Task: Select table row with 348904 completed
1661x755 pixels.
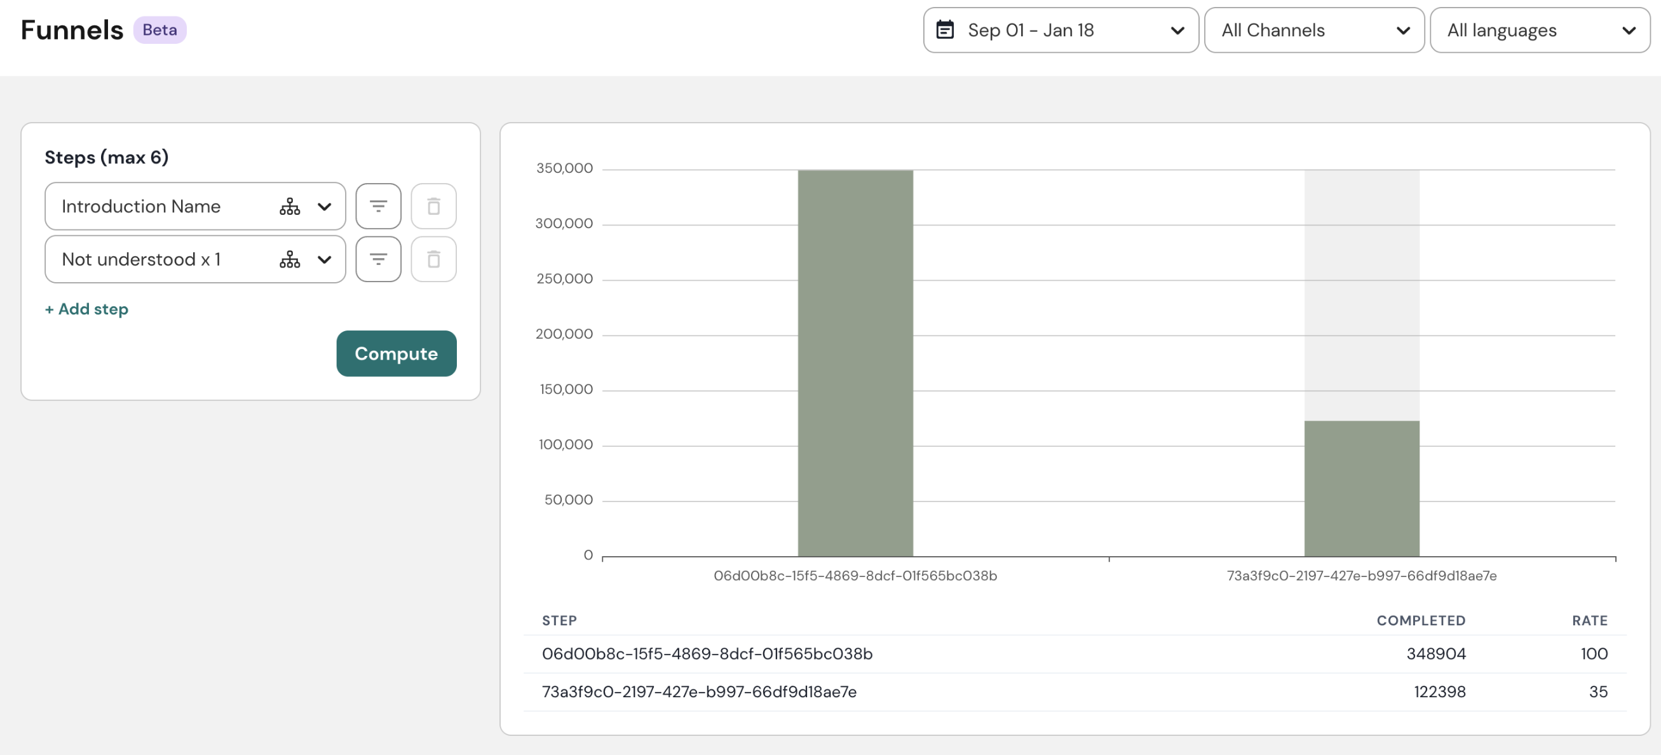Action: click(x=1075, y=654)
